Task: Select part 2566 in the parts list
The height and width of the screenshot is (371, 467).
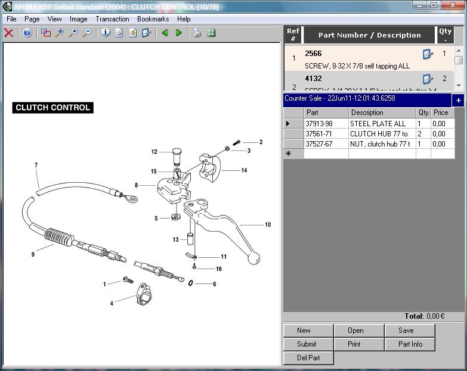Action: pos(313,54)
